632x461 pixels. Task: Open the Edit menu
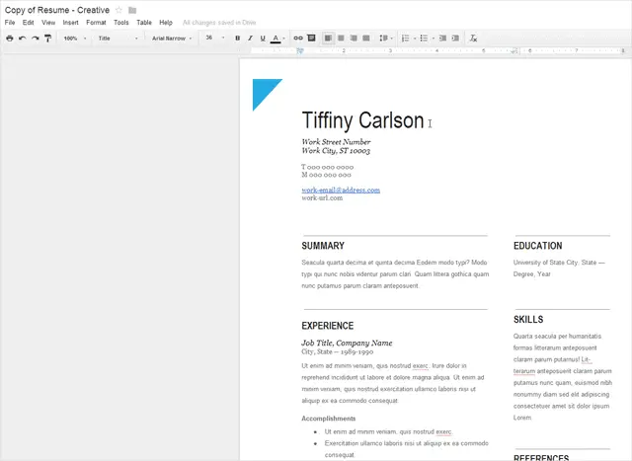click(x=28, y=23)
